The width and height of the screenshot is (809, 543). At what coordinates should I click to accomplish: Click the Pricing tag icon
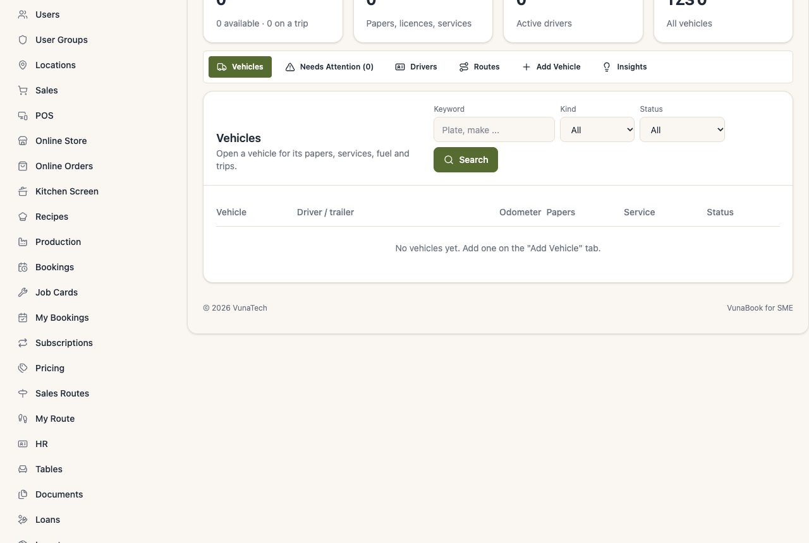click(x=23, y=368)
